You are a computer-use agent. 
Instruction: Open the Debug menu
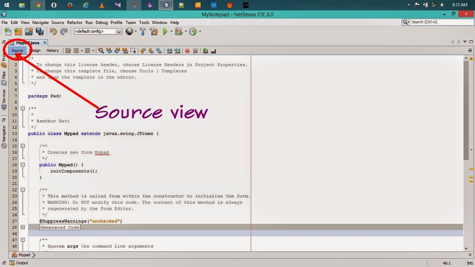[x=102, y=22]
